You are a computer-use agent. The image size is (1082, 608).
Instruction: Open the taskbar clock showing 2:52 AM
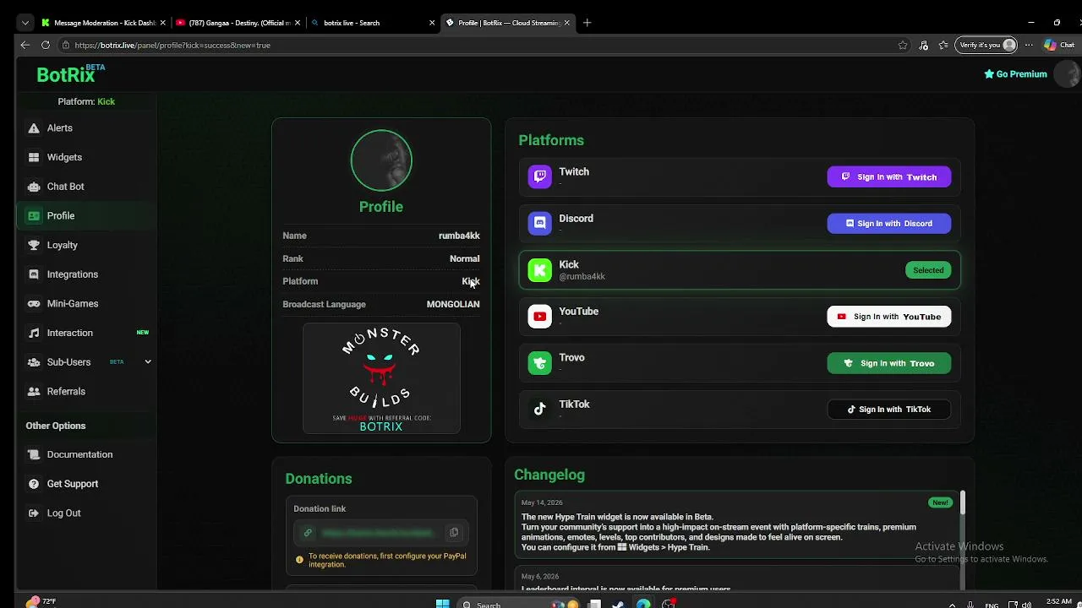coord(1059,602)
